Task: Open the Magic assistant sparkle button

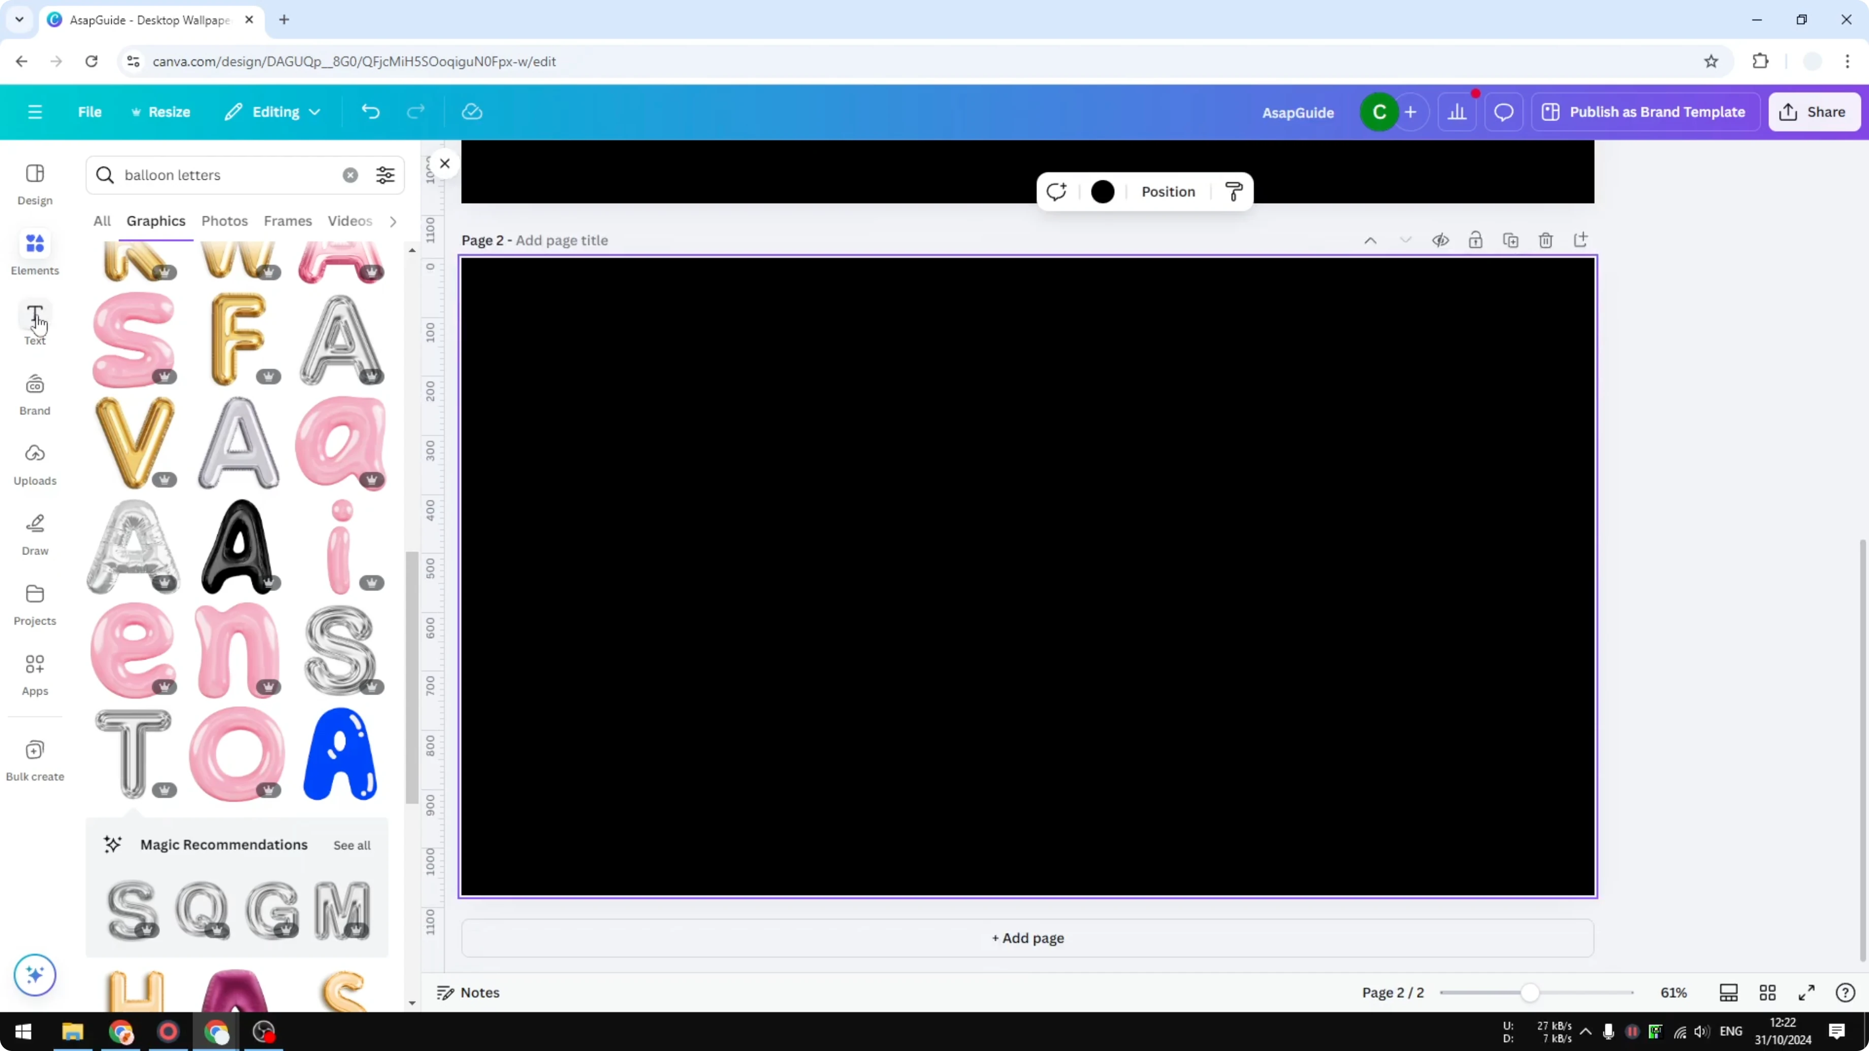Action: pyautogui.click(x=34, y=975)
